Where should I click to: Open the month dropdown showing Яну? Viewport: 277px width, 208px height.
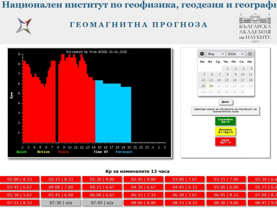[x=216, y=54]
